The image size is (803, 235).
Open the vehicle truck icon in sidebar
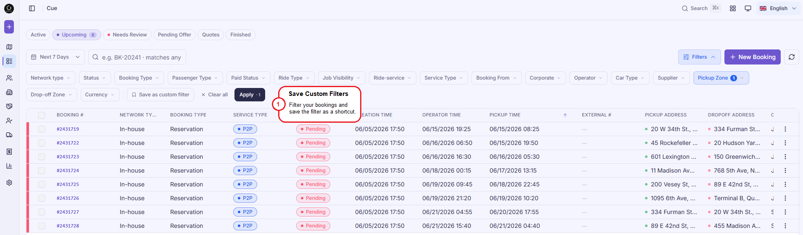(9, 135)
